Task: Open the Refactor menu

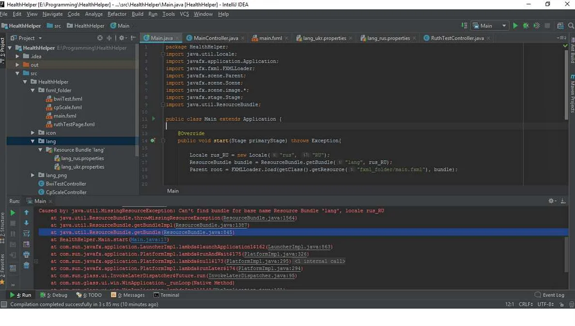Action: [117, 14]
